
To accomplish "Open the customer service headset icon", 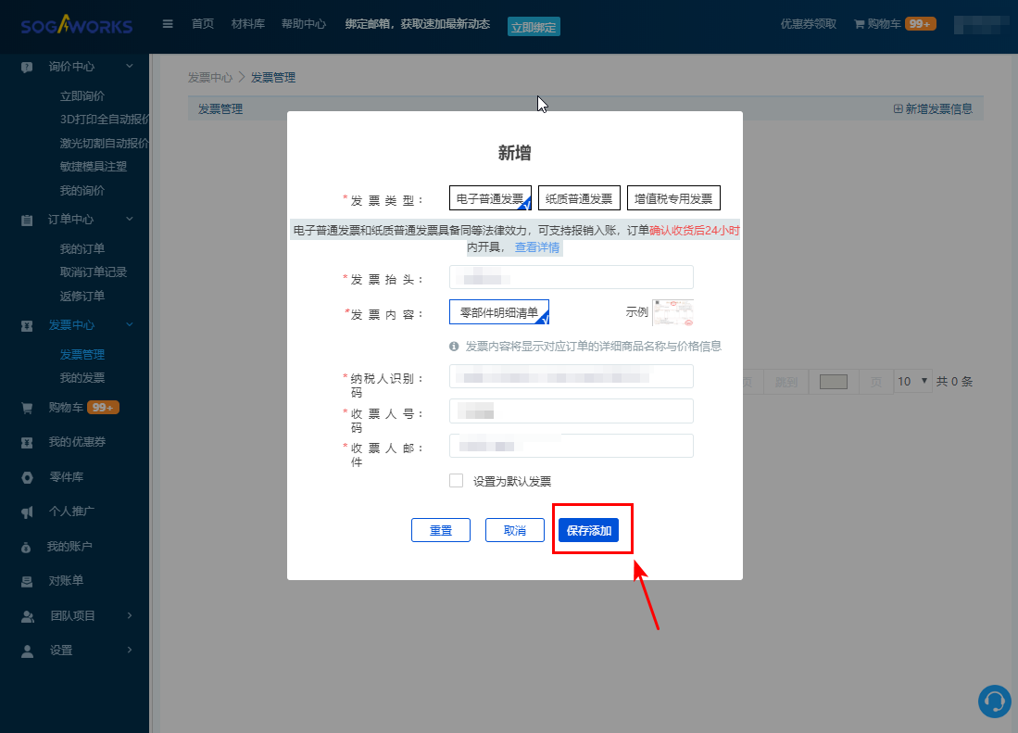I will click(994, 701).
